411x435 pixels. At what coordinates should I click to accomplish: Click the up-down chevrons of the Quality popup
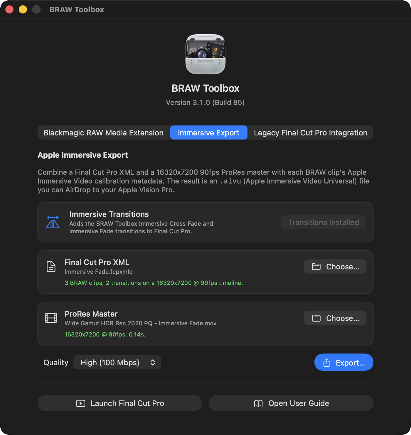(x=153, y=363)
